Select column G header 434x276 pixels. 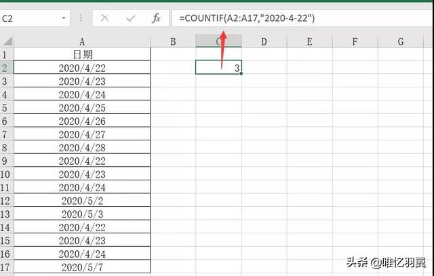click(401, 41)
